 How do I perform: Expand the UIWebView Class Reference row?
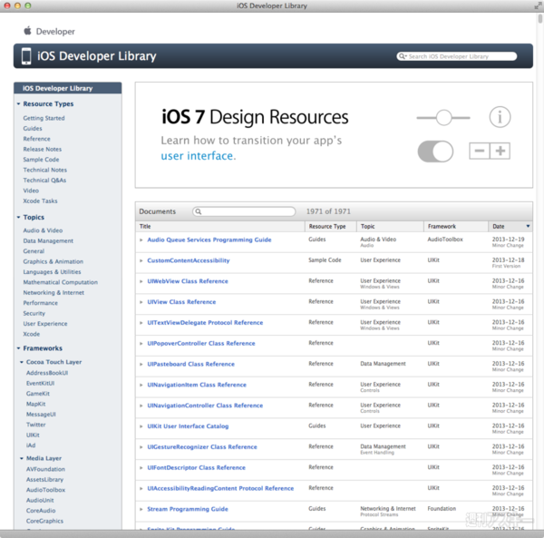click(141, 281)
